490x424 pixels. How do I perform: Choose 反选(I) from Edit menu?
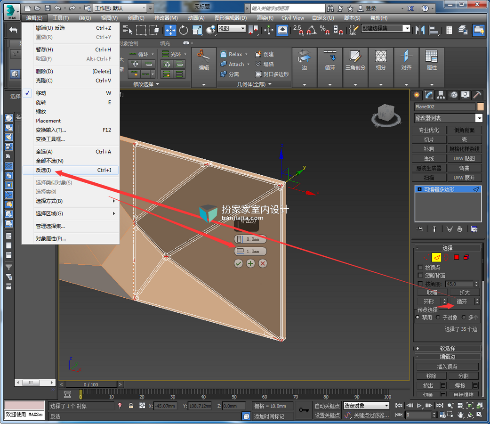71,170
